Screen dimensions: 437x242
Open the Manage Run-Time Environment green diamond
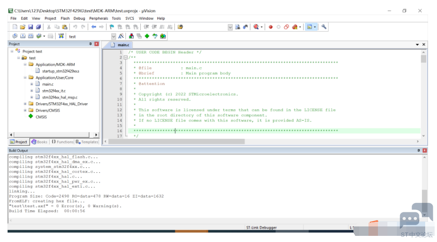[x=147, y=36]
